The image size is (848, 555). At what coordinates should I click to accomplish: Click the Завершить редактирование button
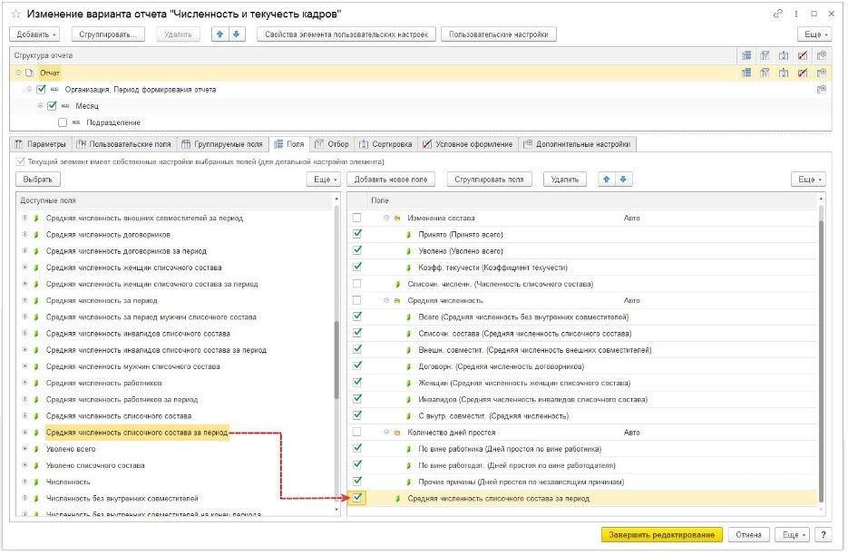coord(661,535)
